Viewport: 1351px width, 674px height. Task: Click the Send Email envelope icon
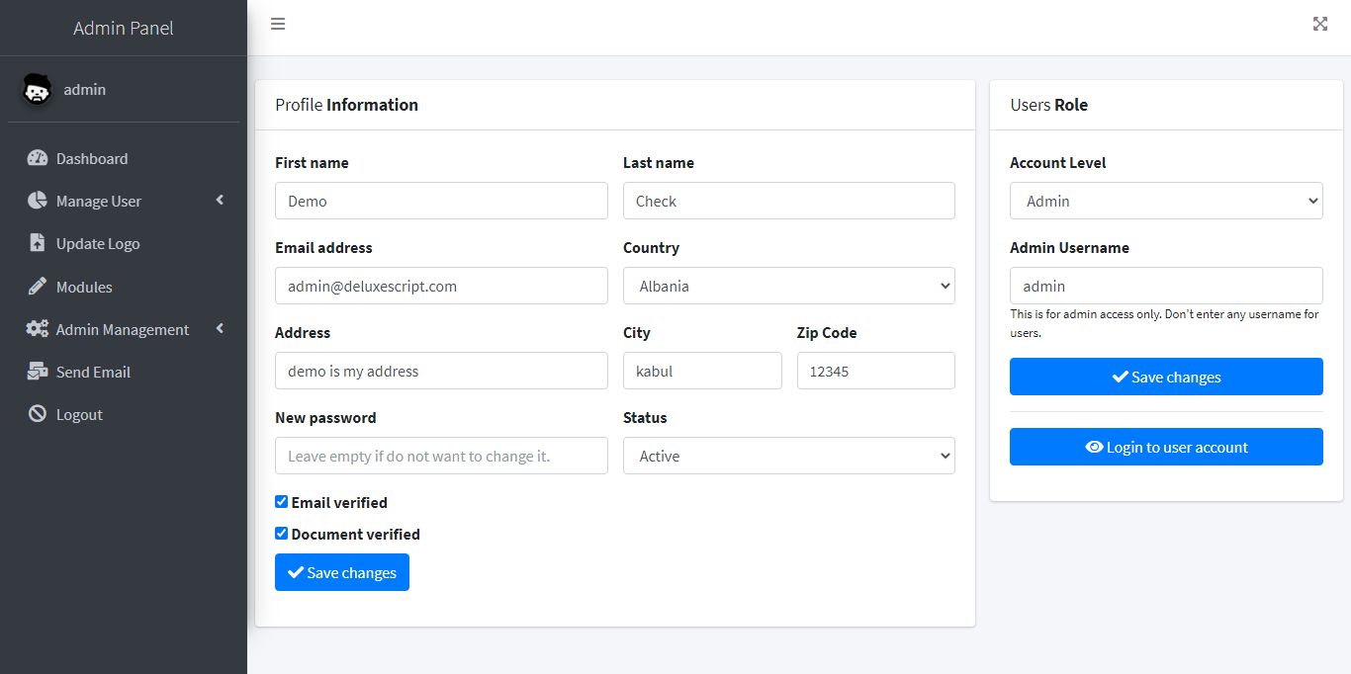click(x=38, y=372)
